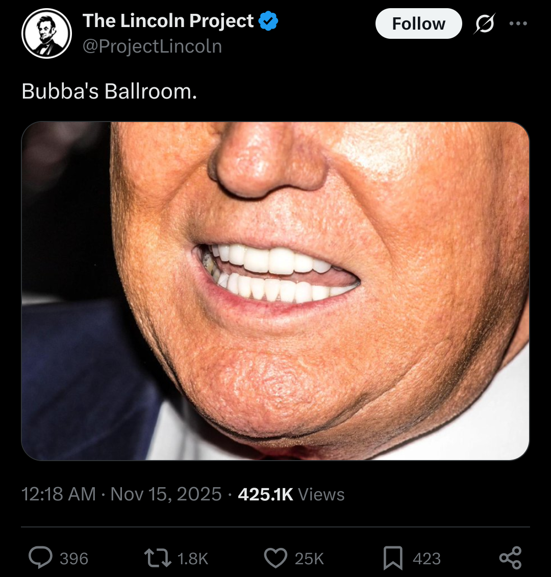Toggle the bookmark icon on the post
The height and width of the screenshot is (577, 551).
(x=393, y=558)
